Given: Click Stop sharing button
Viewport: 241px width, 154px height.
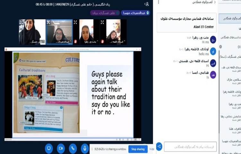Looking at the screenshot, I should click(138, 149).
